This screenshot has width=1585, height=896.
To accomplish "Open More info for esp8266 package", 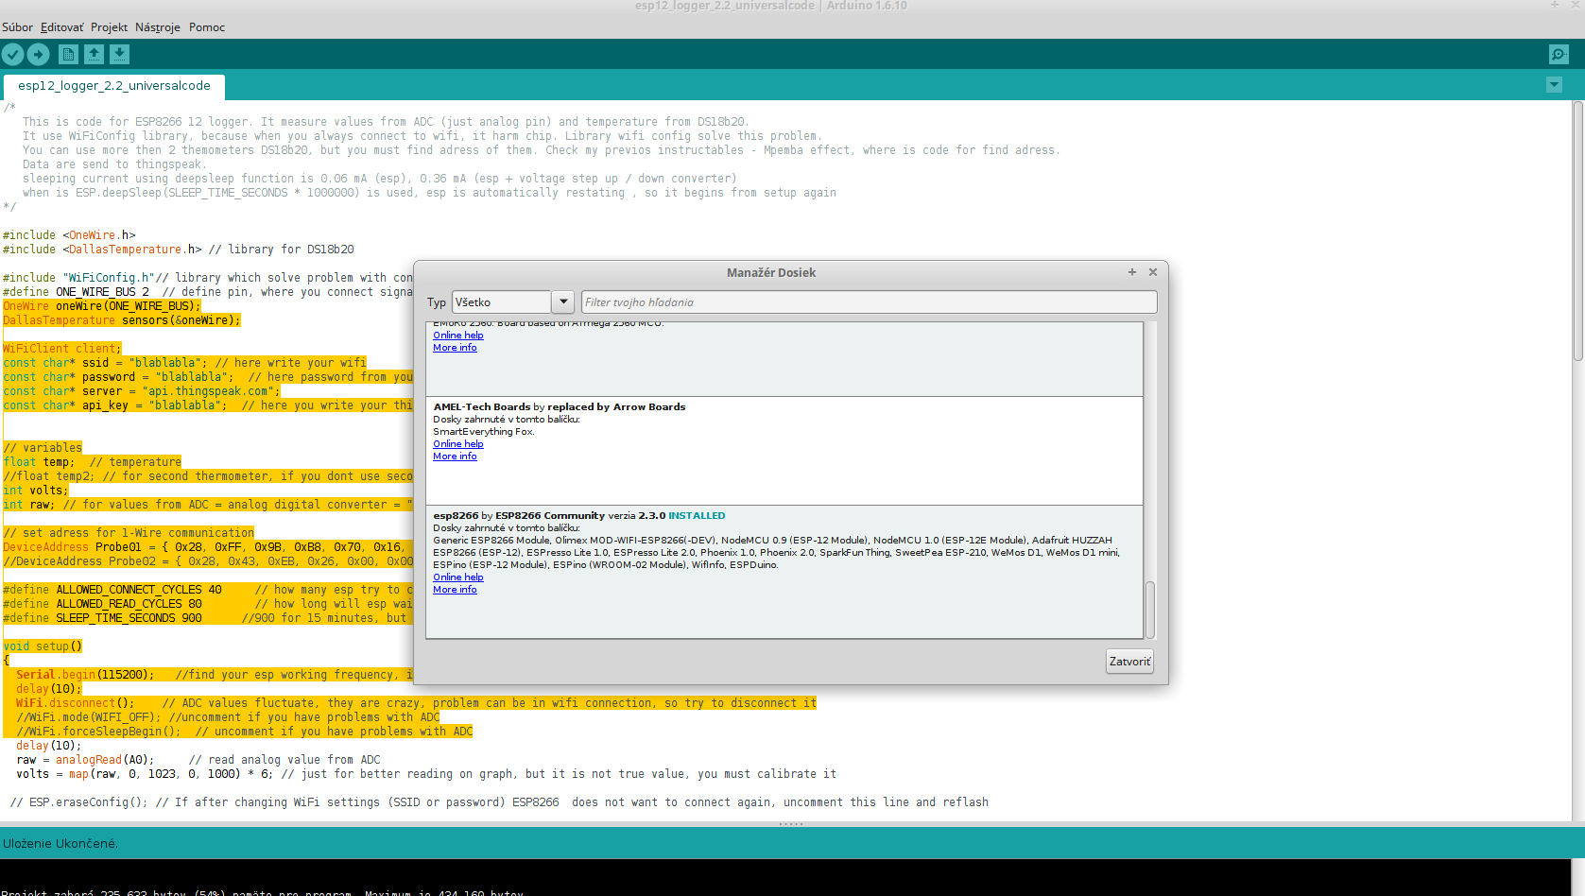I will pyautogui.click(x=455, y=590).
